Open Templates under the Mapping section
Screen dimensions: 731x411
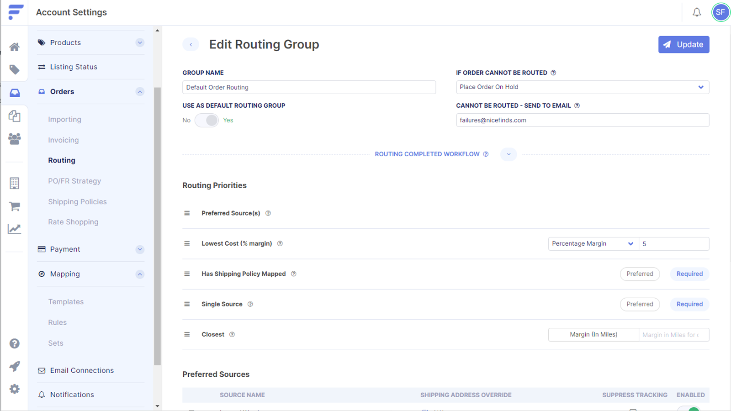point(66,301)
